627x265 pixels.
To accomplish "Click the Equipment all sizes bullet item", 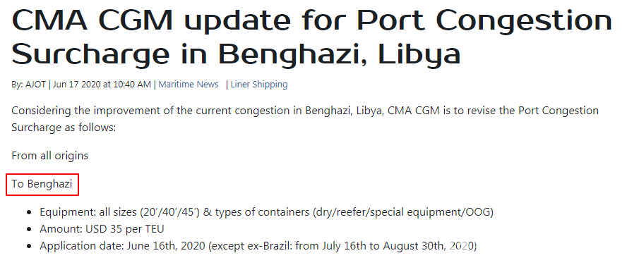I will pos(266,212).
